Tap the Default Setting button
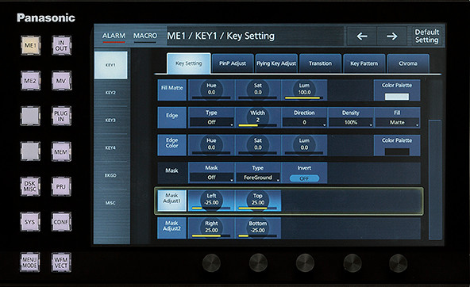Screen dimensions: 470x287 (x=427, y=36)
